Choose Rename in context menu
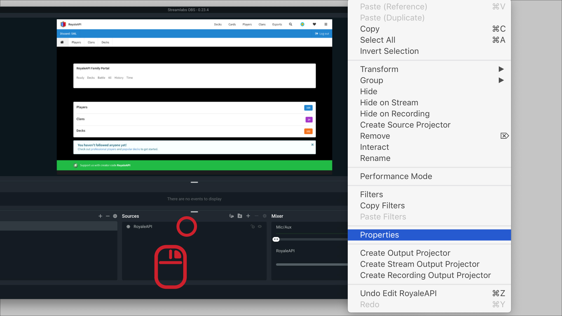 pos(429,158)
